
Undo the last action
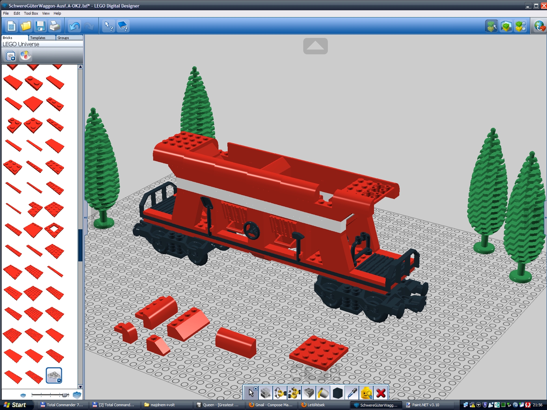[75, 26]
